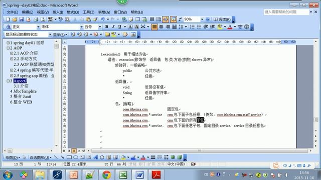Image resolution: width=321 pixels, height=180 pixels.
Task: Click the 阅读(R) reading layout button
Action: click(x=222, y=19)
